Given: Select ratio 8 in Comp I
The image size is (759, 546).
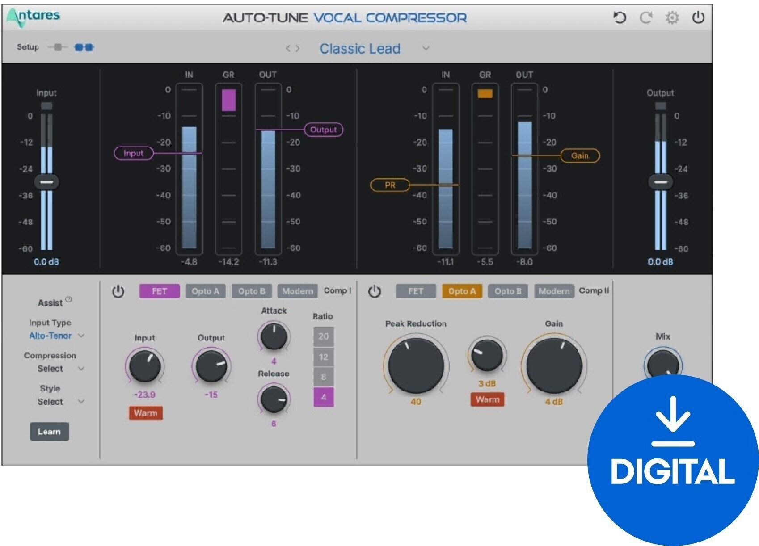Looking at the screenshot, I should click(324, 377).
